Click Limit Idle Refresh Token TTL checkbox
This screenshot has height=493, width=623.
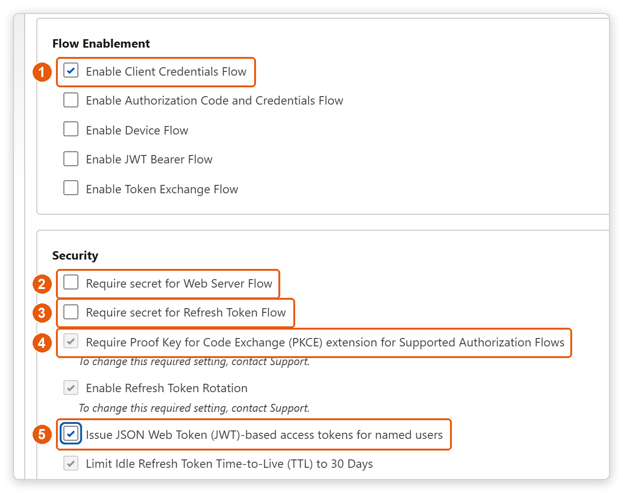click(x=71, y=464)
